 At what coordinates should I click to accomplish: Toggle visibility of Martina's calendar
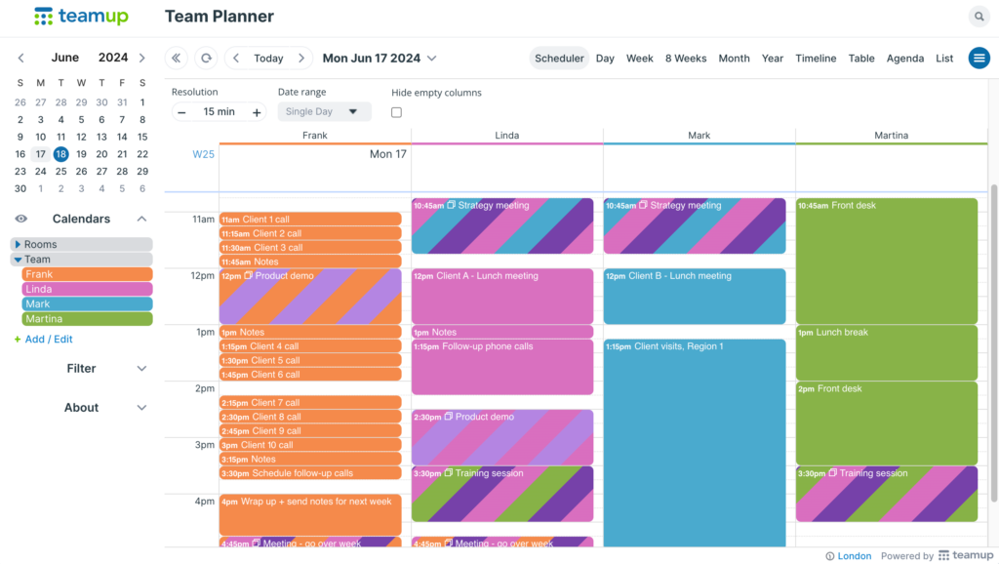point(86,318)
